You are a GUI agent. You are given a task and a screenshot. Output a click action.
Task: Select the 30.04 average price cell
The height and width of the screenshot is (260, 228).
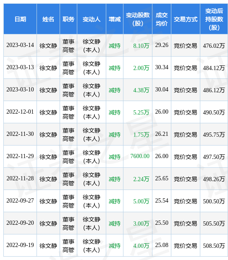coord(162,90)
